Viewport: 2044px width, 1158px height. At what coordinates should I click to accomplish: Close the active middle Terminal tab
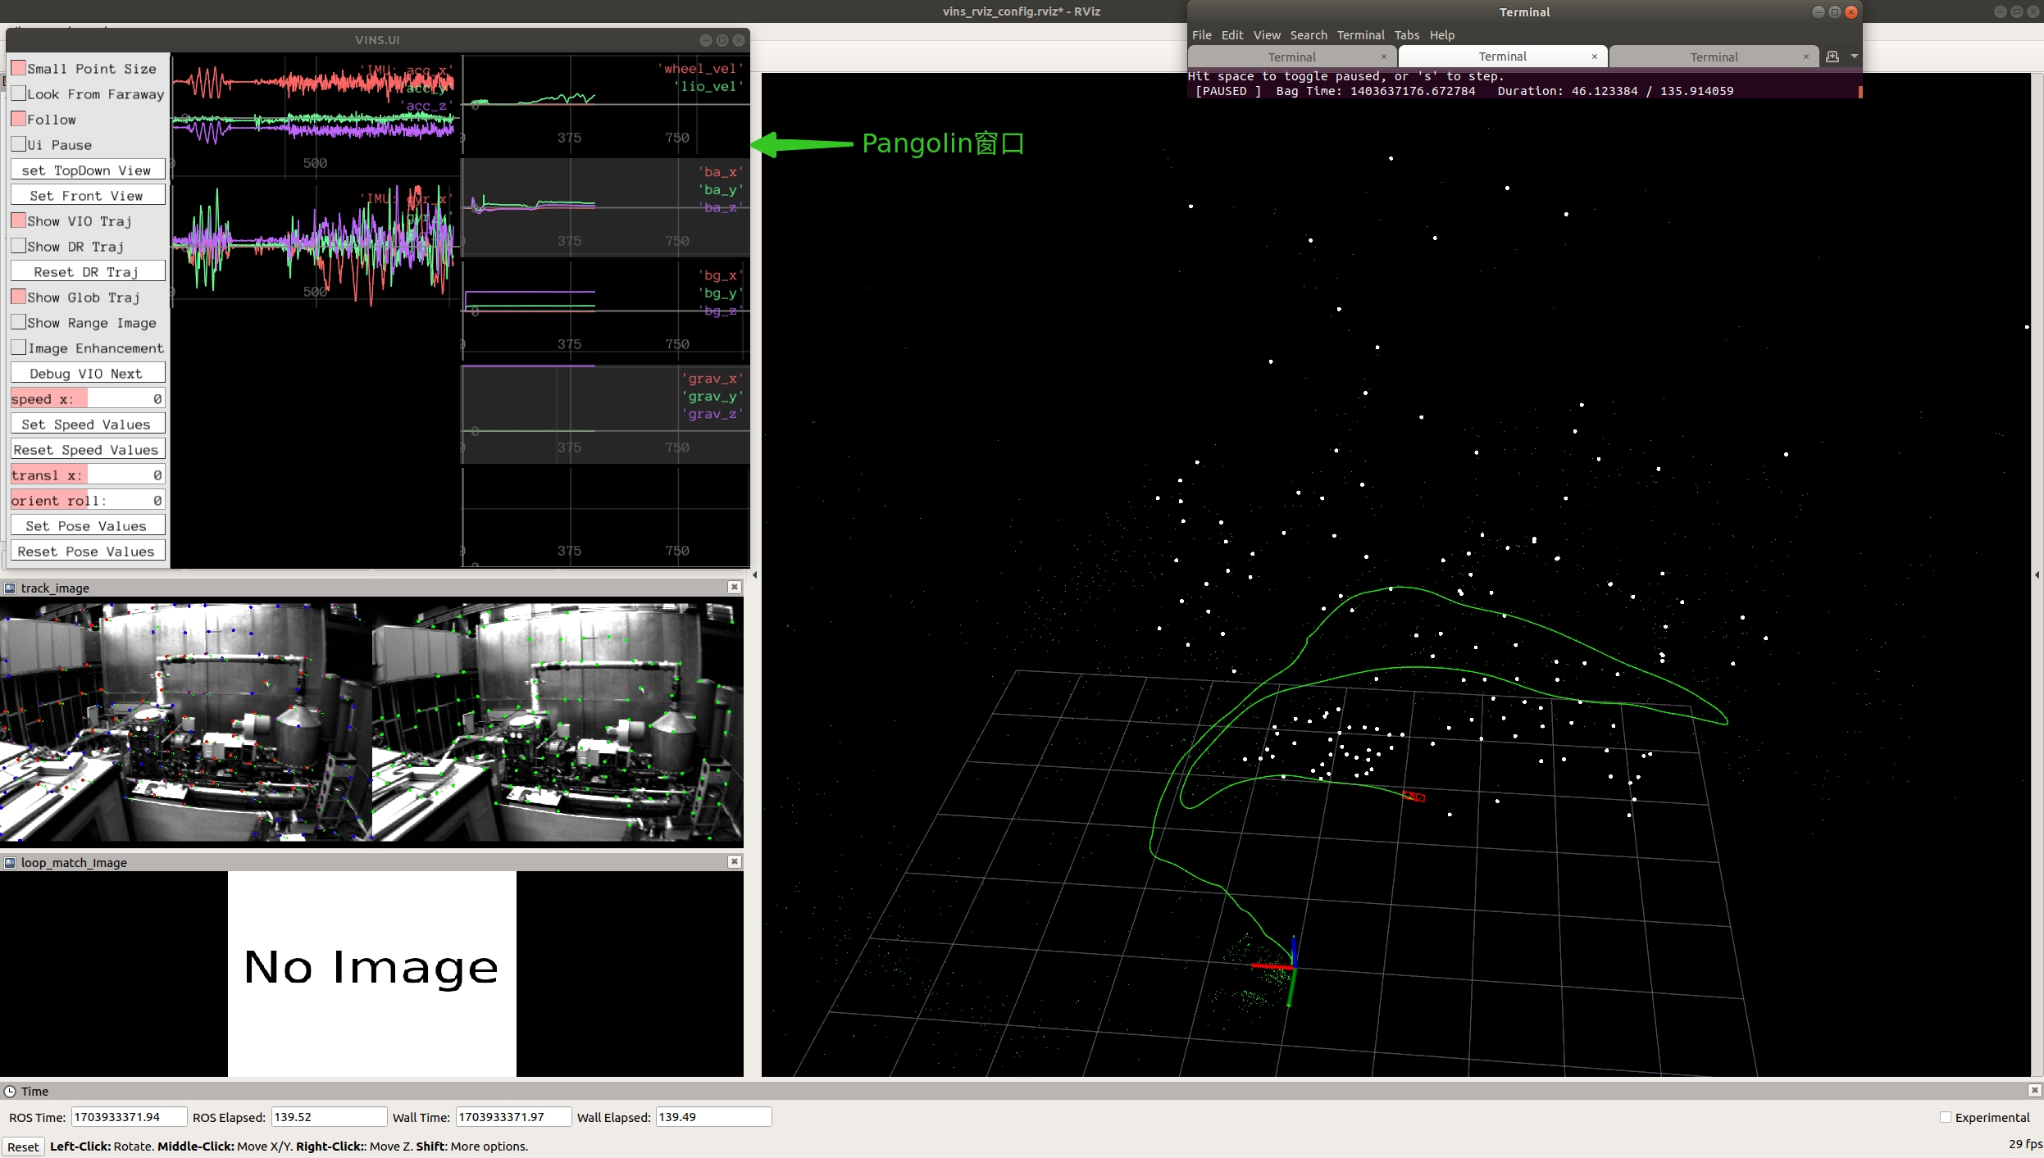pyautogui.click(x=1594, y=57)
